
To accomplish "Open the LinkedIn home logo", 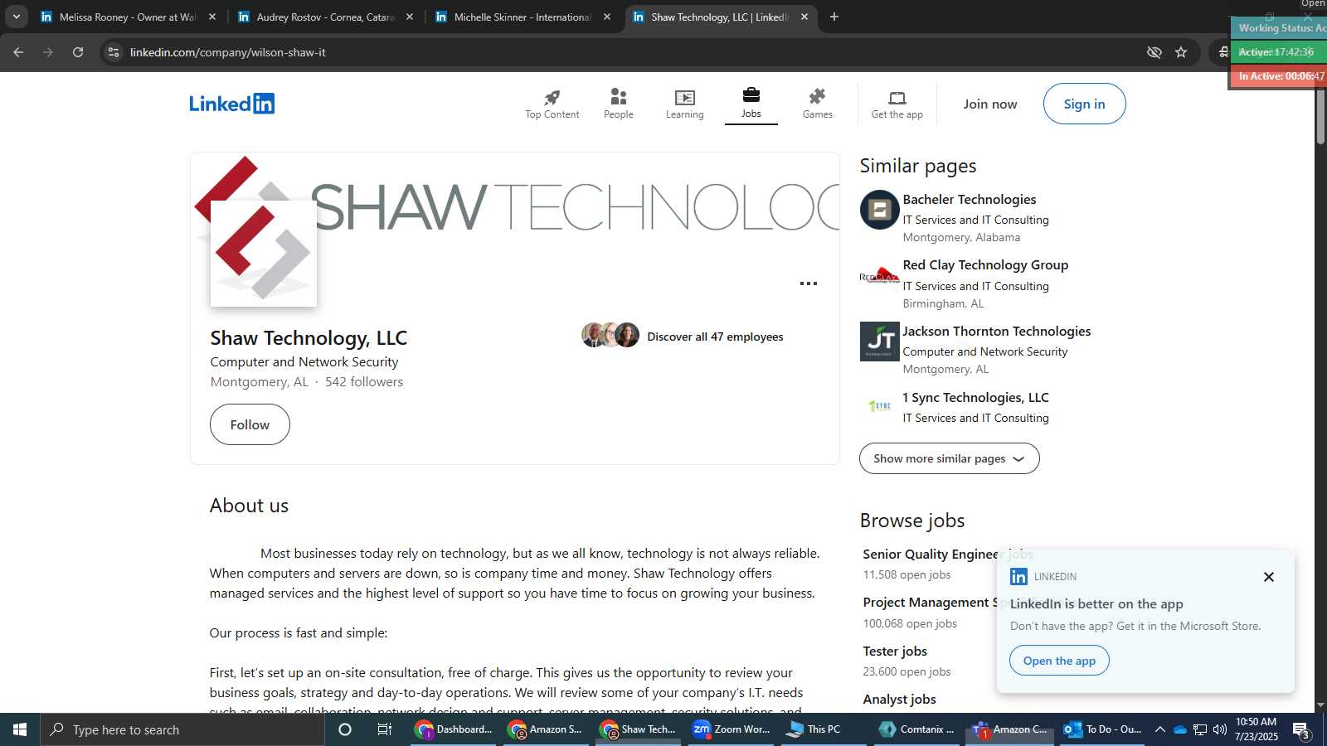I will tap(231, 104).
